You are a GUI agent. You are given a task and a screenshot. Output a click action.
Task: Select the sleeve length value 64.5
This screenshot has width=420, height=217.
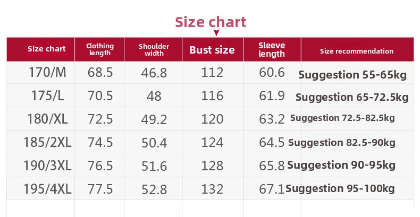(x=272, y=142)
